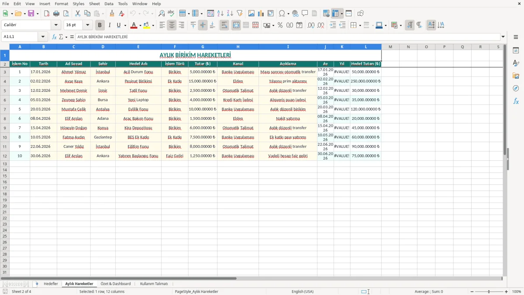Open the Sort dialog icon
Screen dimensions: 524x295
[210, 14]
